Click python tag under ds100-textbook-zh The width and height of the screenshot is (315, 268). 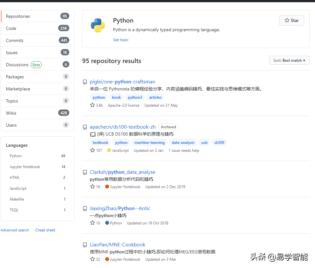(x=121, y=143)
